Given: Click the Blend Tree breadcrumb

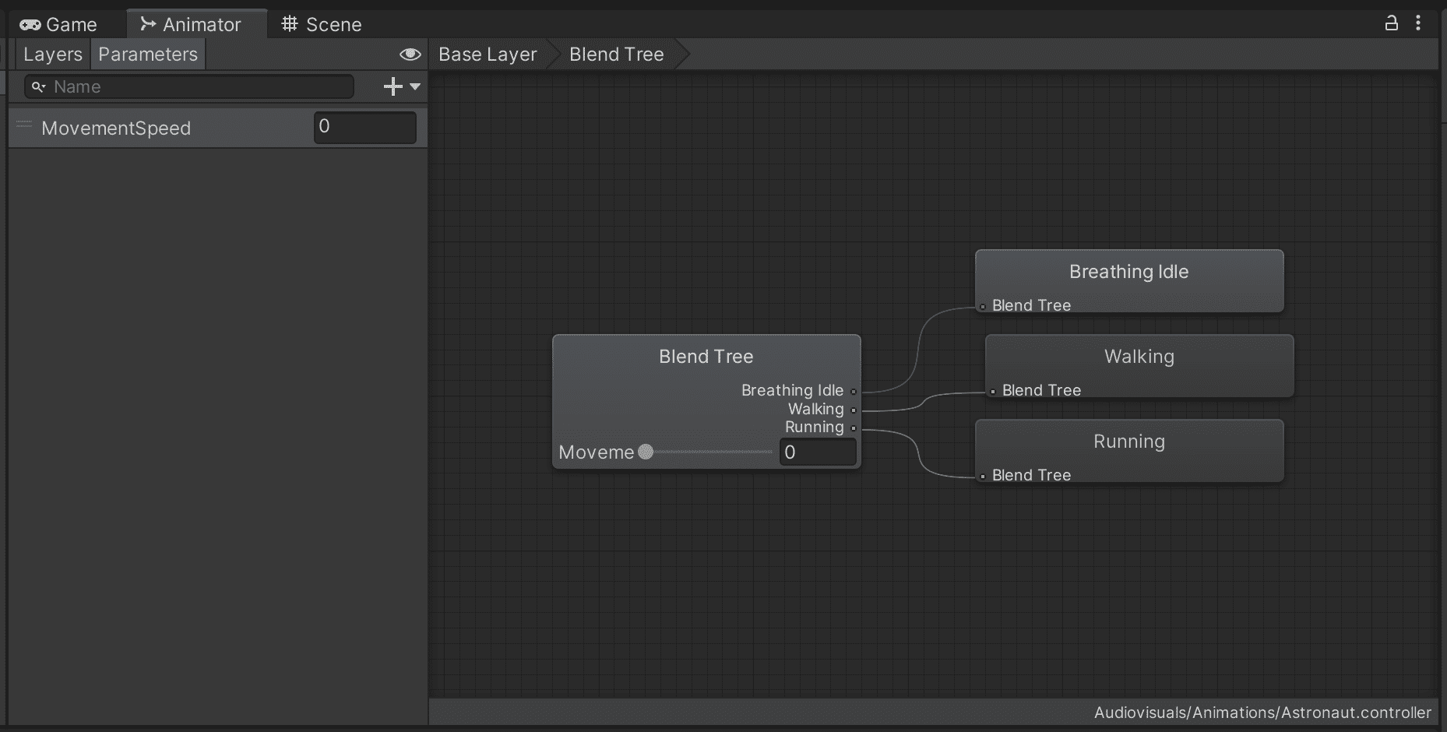Looking at the screenshot, I should coord(616,55).
